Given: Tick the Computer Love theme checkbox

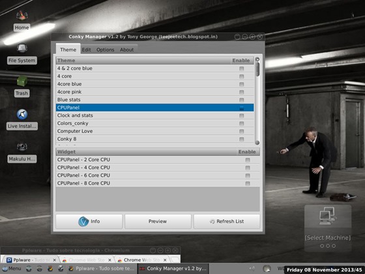Looking at the screenshot, I should point(241,131).
